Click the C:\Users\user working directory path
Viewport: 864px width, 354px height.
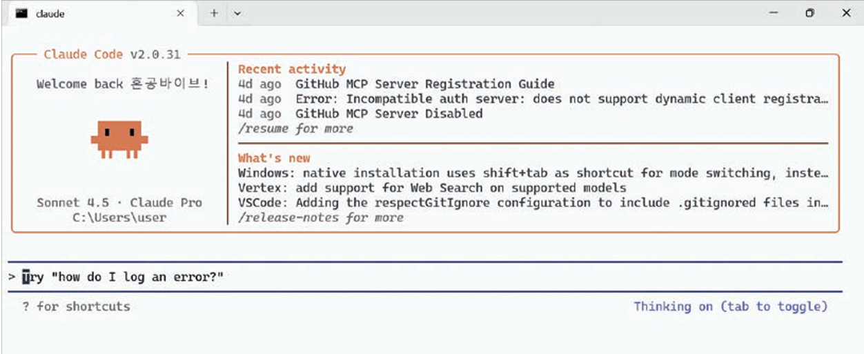pyautogui.click(x=119, y=217)
